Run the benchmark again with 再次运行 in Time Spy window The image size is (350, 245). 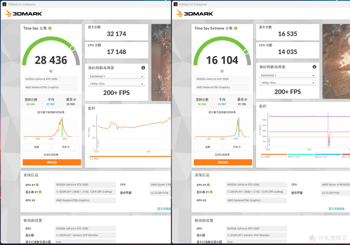pos(52,162)
